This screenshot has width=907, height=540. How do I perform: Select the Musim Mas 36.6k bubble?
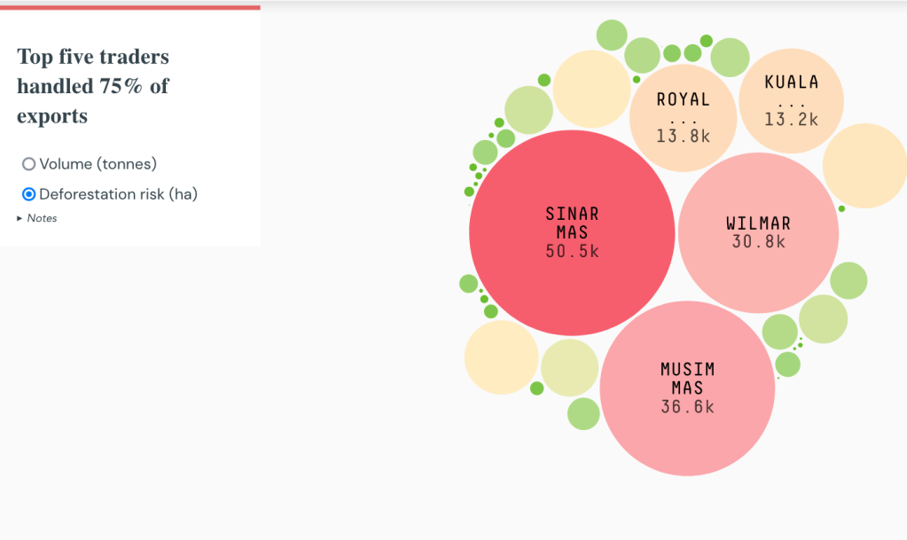tap(687, 387)
